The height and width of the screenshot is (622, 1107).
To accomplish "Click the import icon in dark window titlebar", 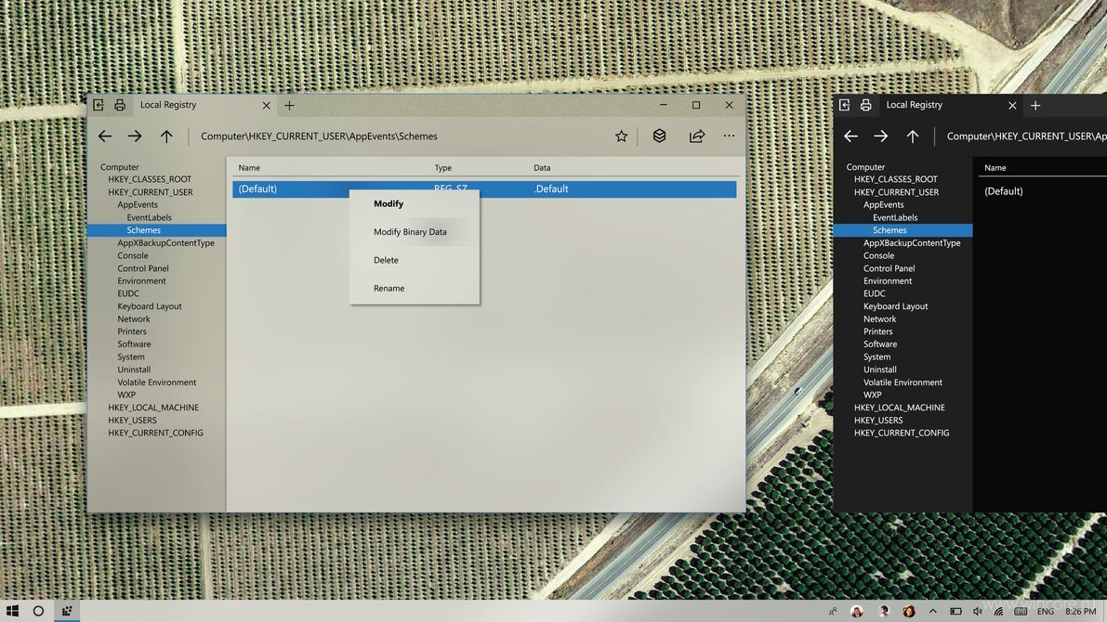I will (x=844, y=105).
